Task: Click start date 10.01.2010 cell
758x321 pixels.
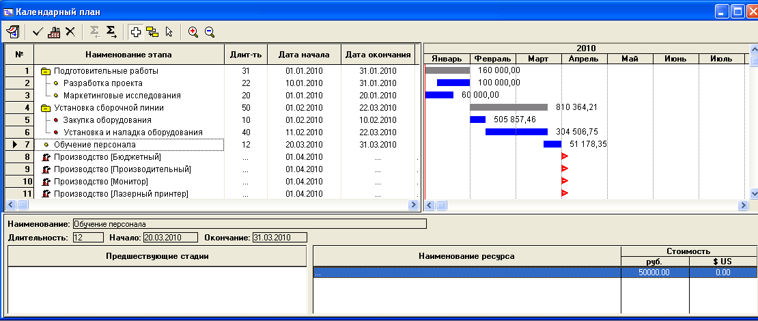Action: point(304,83)
